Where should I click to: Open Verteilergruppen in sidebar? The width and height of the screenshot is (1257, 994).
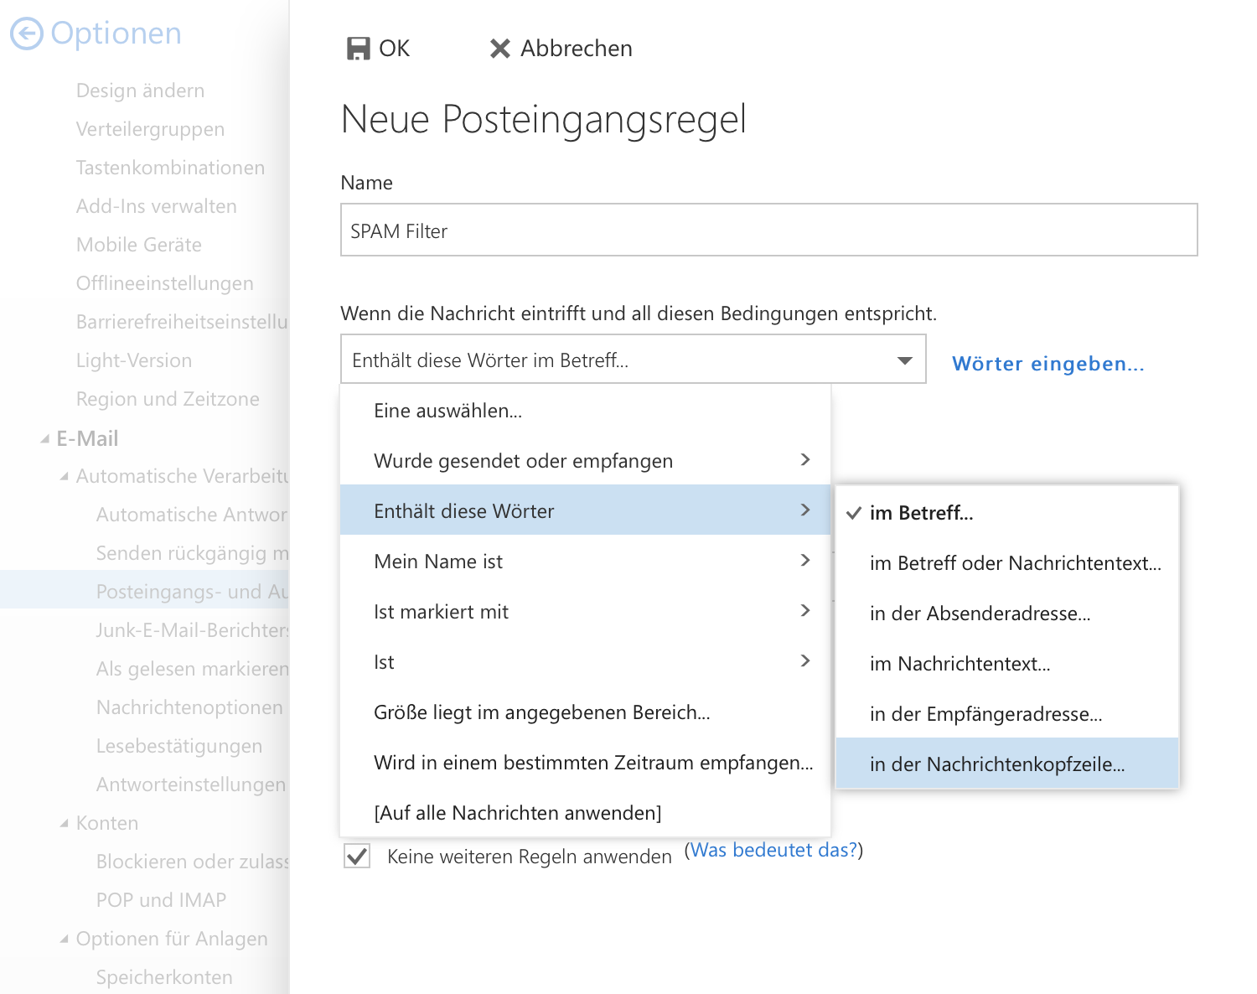coord(150,129)
